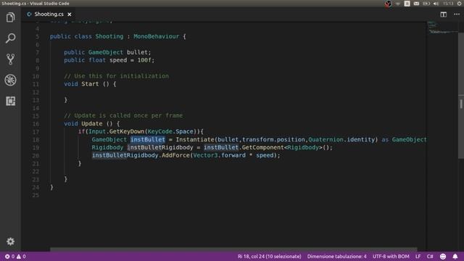The width and height of the screenshot is (464, 261).
Task: Open the Debug view in activity bar
Action: click(x=10, y=80)
